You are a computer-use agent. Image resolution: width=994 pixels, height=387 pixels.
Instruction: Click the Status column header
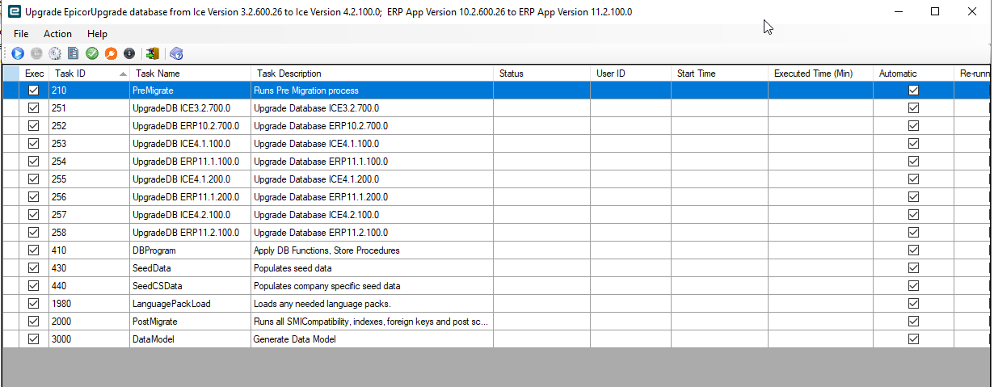(x=541, y=74)
